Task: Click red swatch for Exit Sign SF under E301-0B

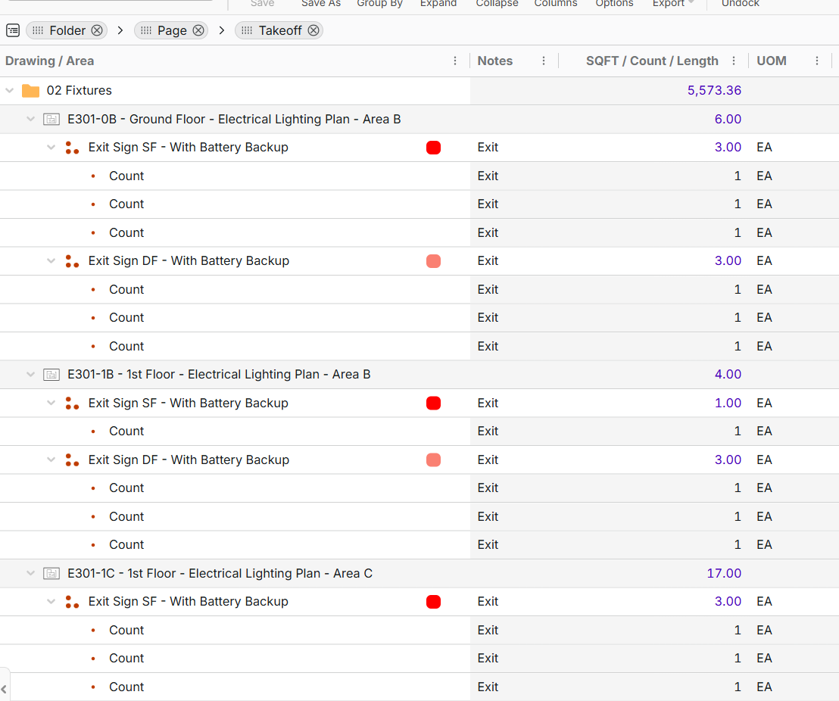Action: (x=433, y=148)
